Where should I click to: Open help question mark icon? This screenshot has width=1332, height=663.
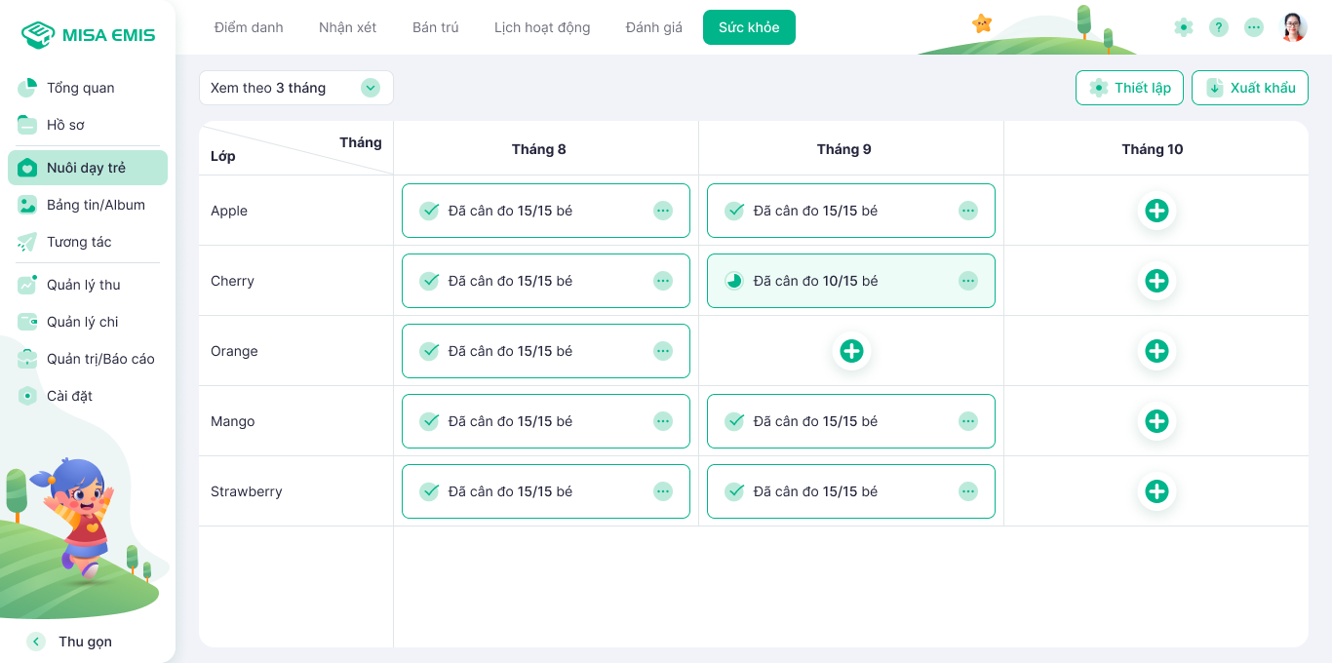1219,27
